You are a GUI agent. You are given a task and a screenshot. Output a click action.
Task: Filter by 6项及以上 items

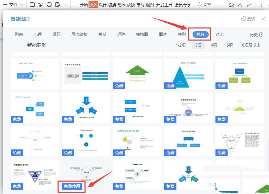[251, 45]
